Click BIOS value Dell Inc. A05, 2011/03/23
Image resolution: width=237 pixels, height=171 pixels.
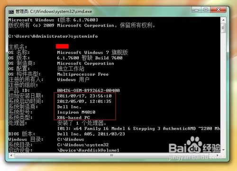click(91, 134)
